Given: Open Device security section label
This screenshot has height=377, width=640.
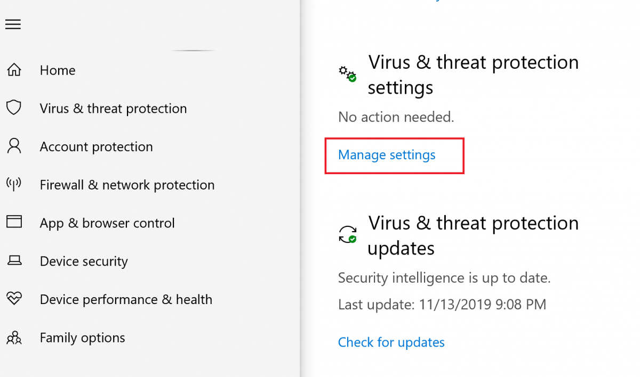Looking at the screenshot, I should pos(84,261).
